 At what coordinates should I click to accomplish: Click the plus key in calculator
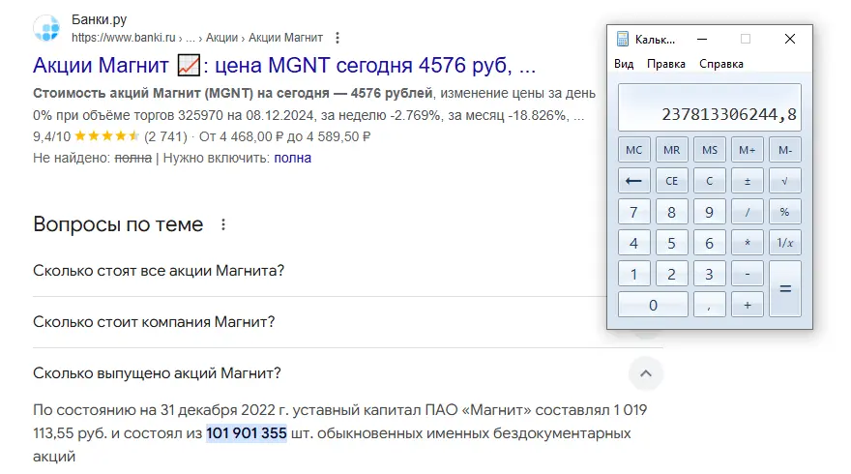tap(748, 305)
